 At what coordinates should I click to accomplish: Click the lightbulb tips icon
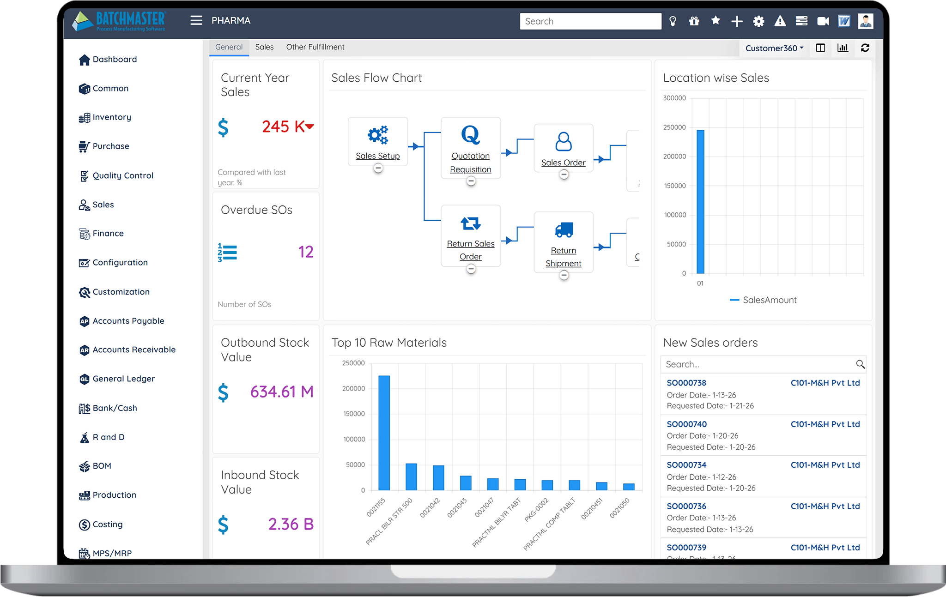coord(673,21)
